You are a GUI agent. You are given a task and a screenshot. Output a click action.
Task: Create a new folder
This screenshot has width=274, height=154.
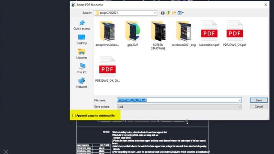[x=174, y=13]
